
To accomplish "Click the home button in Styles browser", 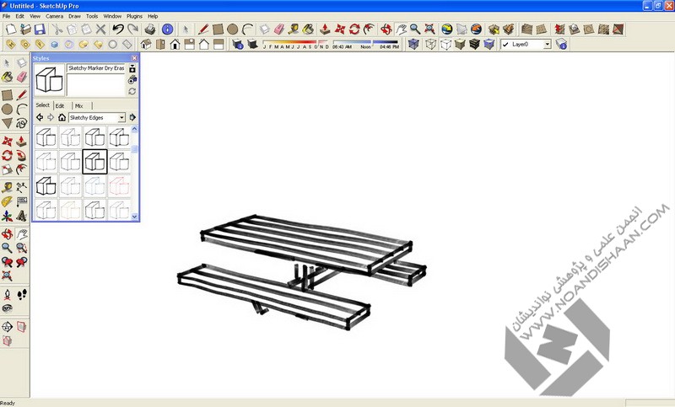I will [62, 117].
